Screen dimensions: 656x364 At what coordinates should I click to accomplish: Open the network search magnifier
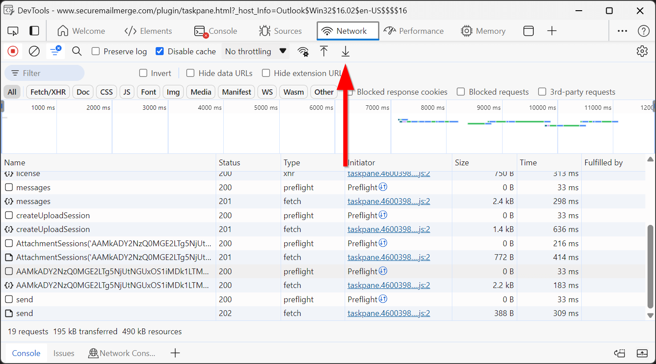tap(77, 52)
